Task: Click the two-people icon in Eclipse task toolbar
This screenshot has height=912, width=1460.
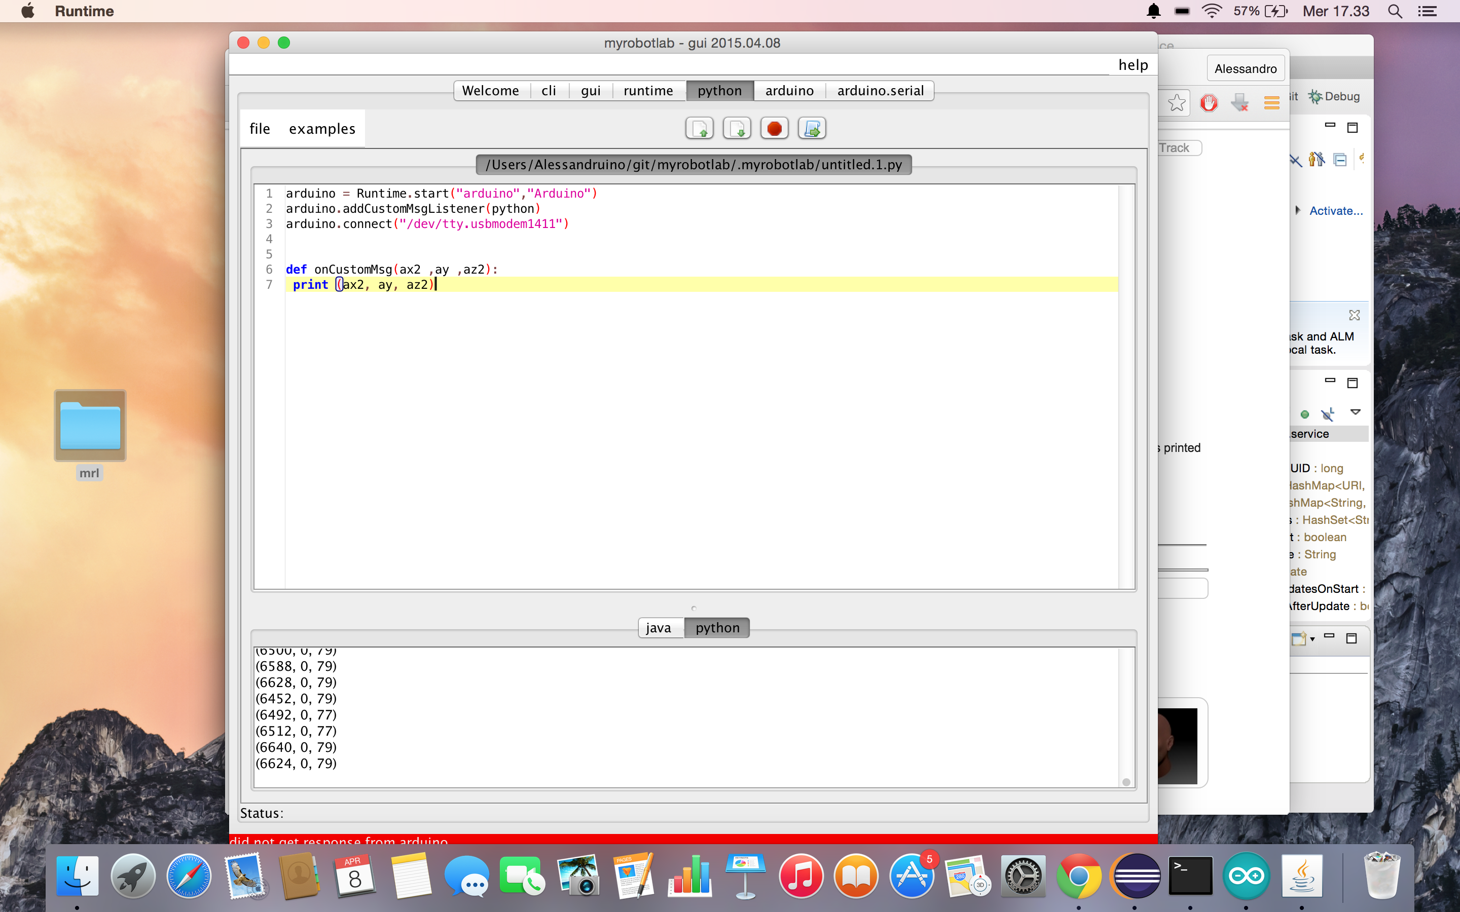Action: 1316,159
